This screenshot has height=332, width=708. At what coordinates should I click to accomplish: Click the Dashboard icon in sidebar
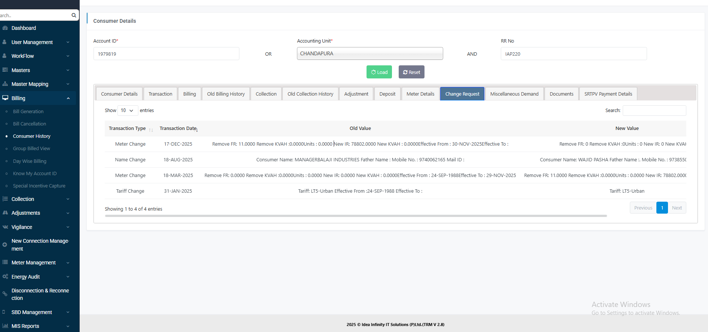tap(5, 28)
